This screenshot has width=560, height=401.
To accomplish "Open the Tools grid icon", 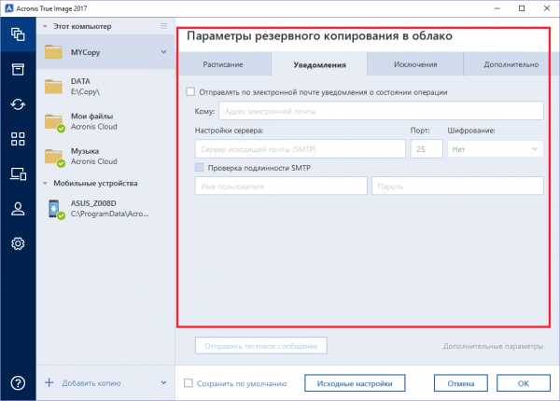I will coord(17,139).
